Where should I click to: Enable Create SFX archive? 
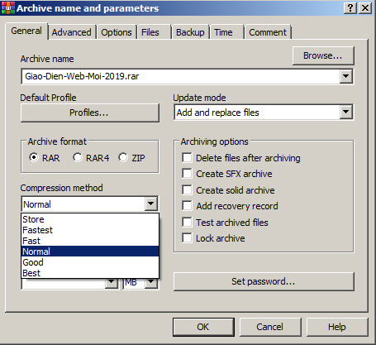[187, 174]
